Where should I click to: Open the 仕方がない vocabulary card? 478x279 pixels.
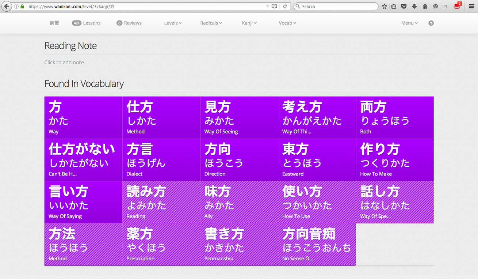point(83,160)
